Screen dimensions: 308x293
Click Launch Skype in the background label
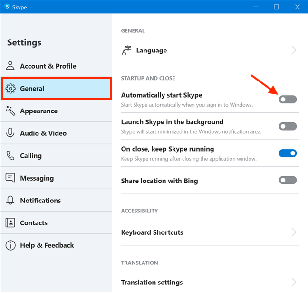click(172, 122)
